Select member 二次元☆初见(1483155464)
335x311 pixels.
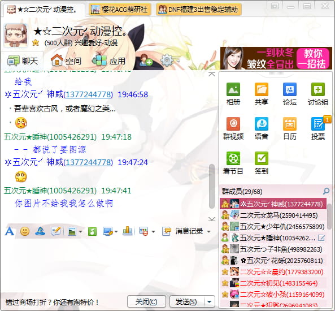[x=273, y=283]
